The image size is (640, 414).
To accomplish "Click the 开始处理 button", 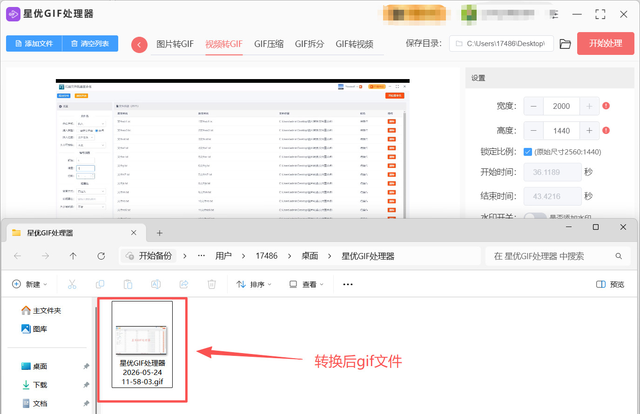I will point(606,44).
